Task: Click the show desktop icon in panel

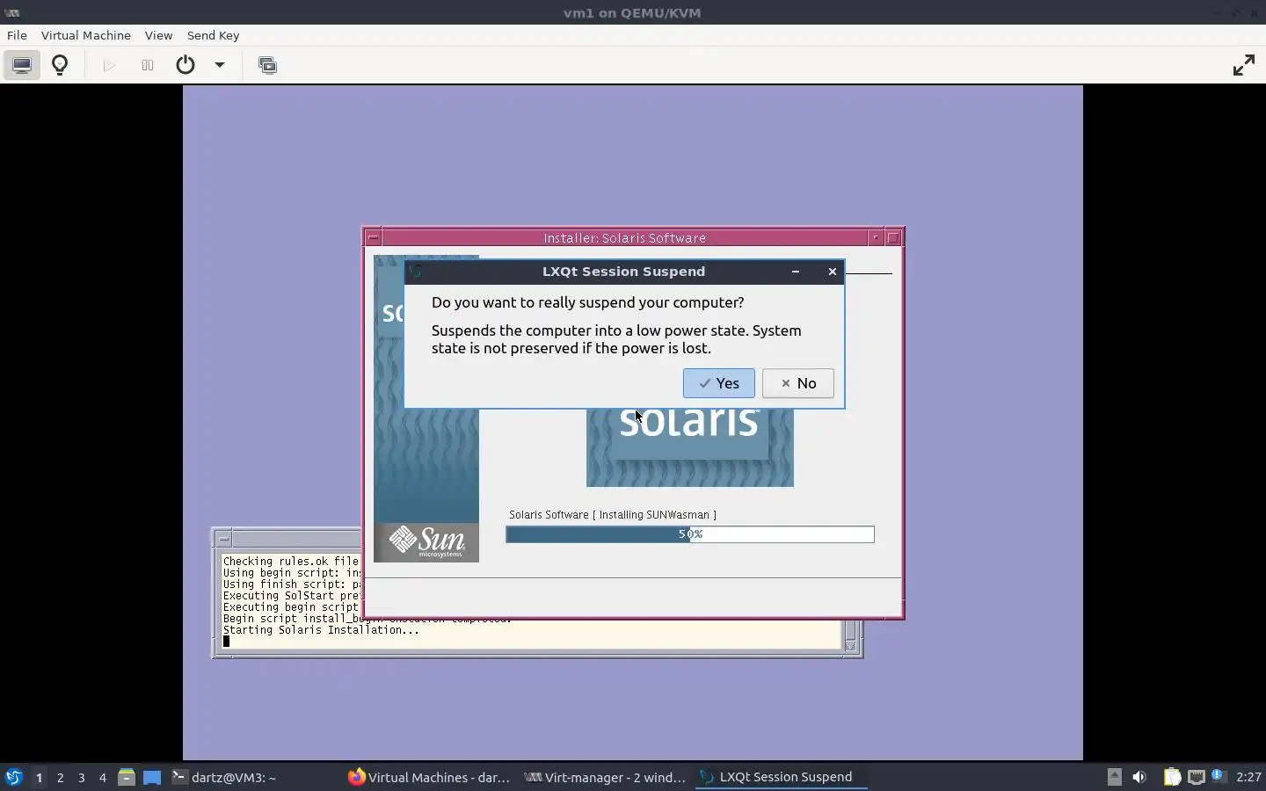Action: point(152,777)
